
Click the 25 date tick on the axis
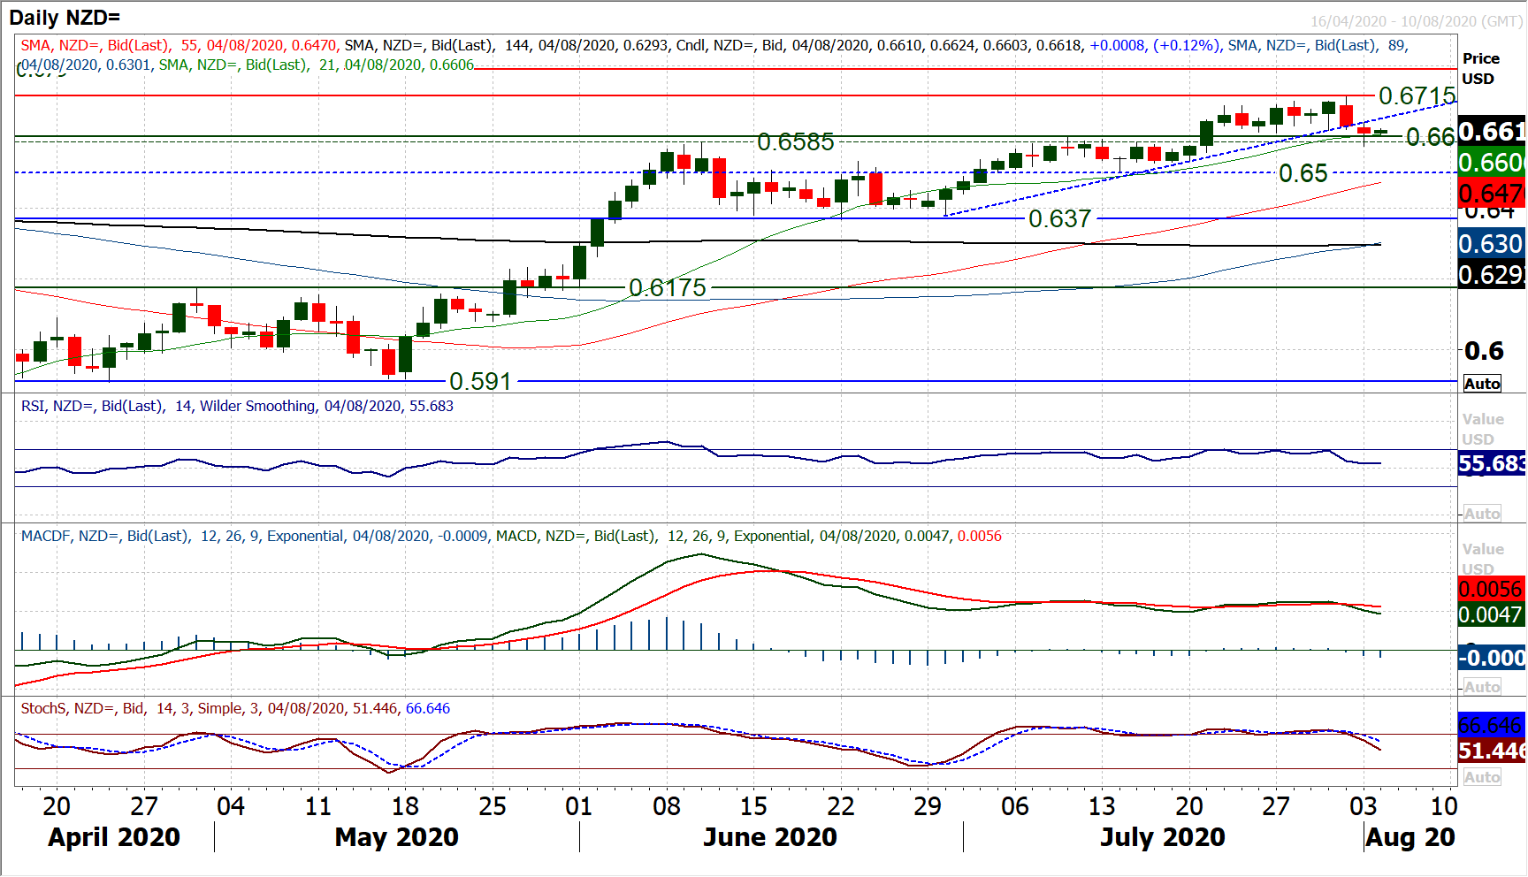click(x=493, y=806)
